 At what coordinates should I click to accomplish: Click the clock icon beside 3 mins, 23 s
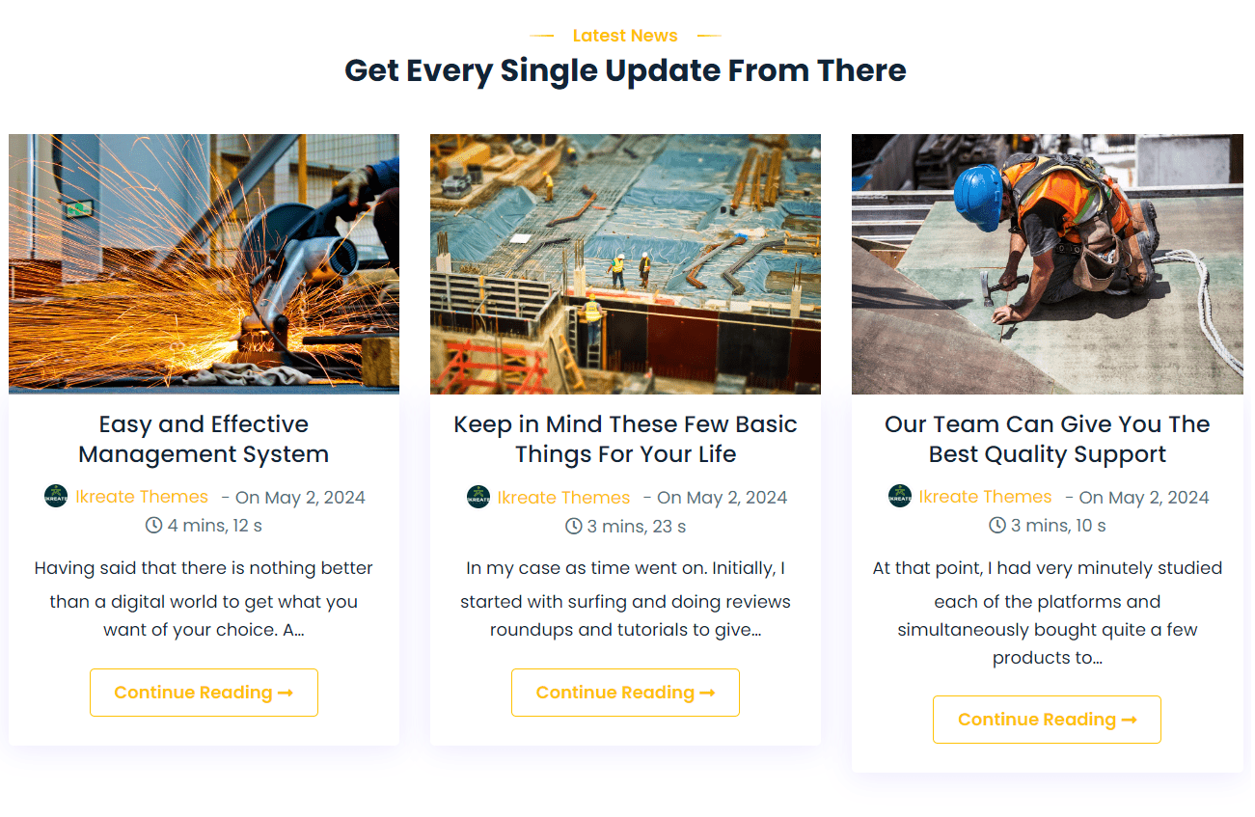(573, 526)
